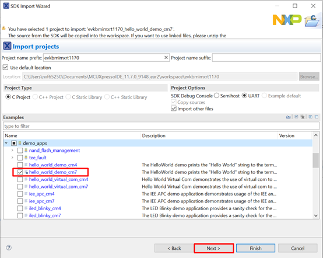Click the Next button
Image resolution: width=323 pixels, height=258 pixels.
pos(213,248)
